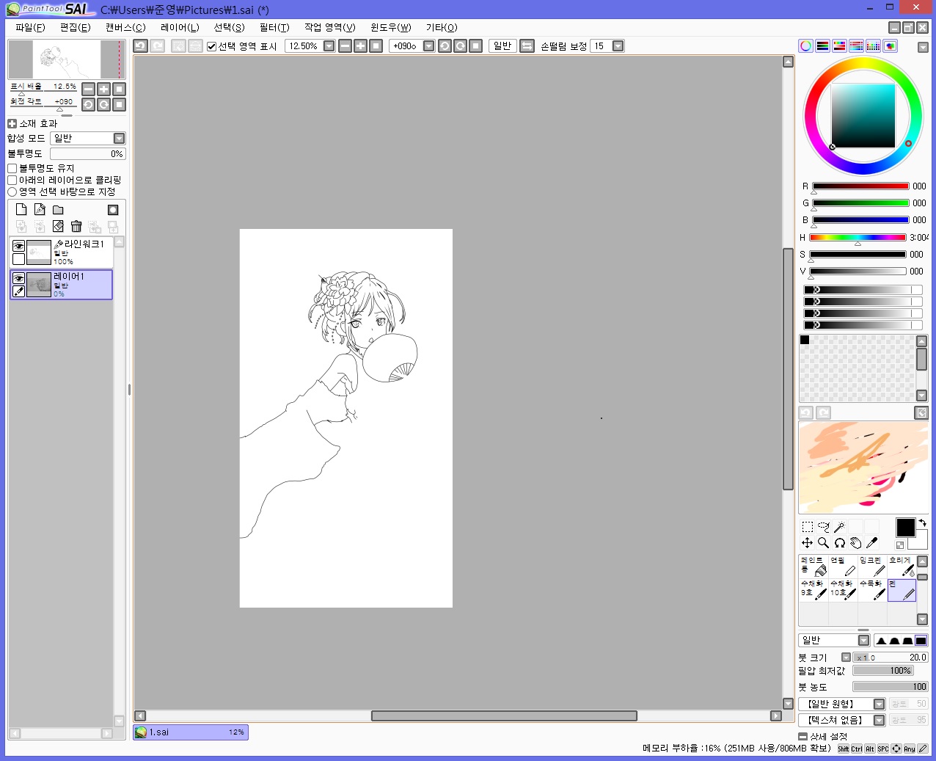Create a new layer folder
The image size is (936, 761).
(x=58, y=210)
